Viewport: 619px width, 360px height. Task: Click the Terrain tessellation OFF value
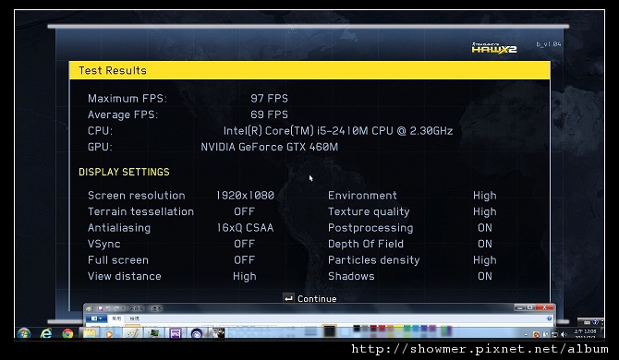pos(244,211)
